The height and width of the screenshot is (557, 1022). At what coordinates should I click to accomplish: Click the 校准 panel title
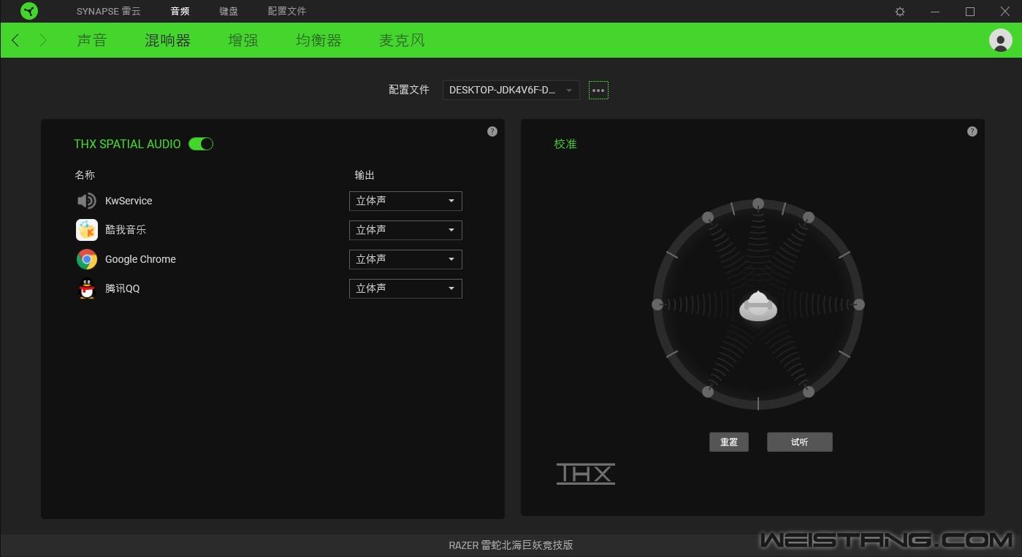pyautogui.click(x=565, y=144)
